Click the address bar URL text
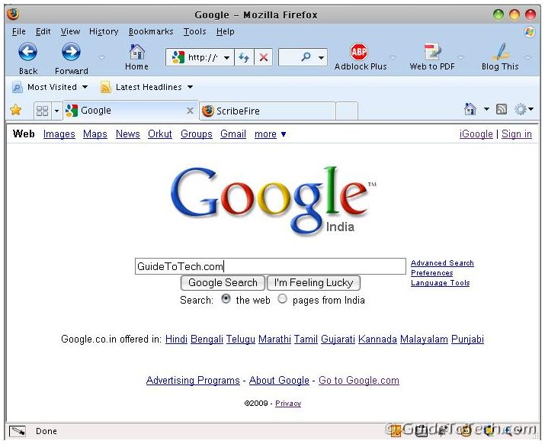 (x=203, y=57)
